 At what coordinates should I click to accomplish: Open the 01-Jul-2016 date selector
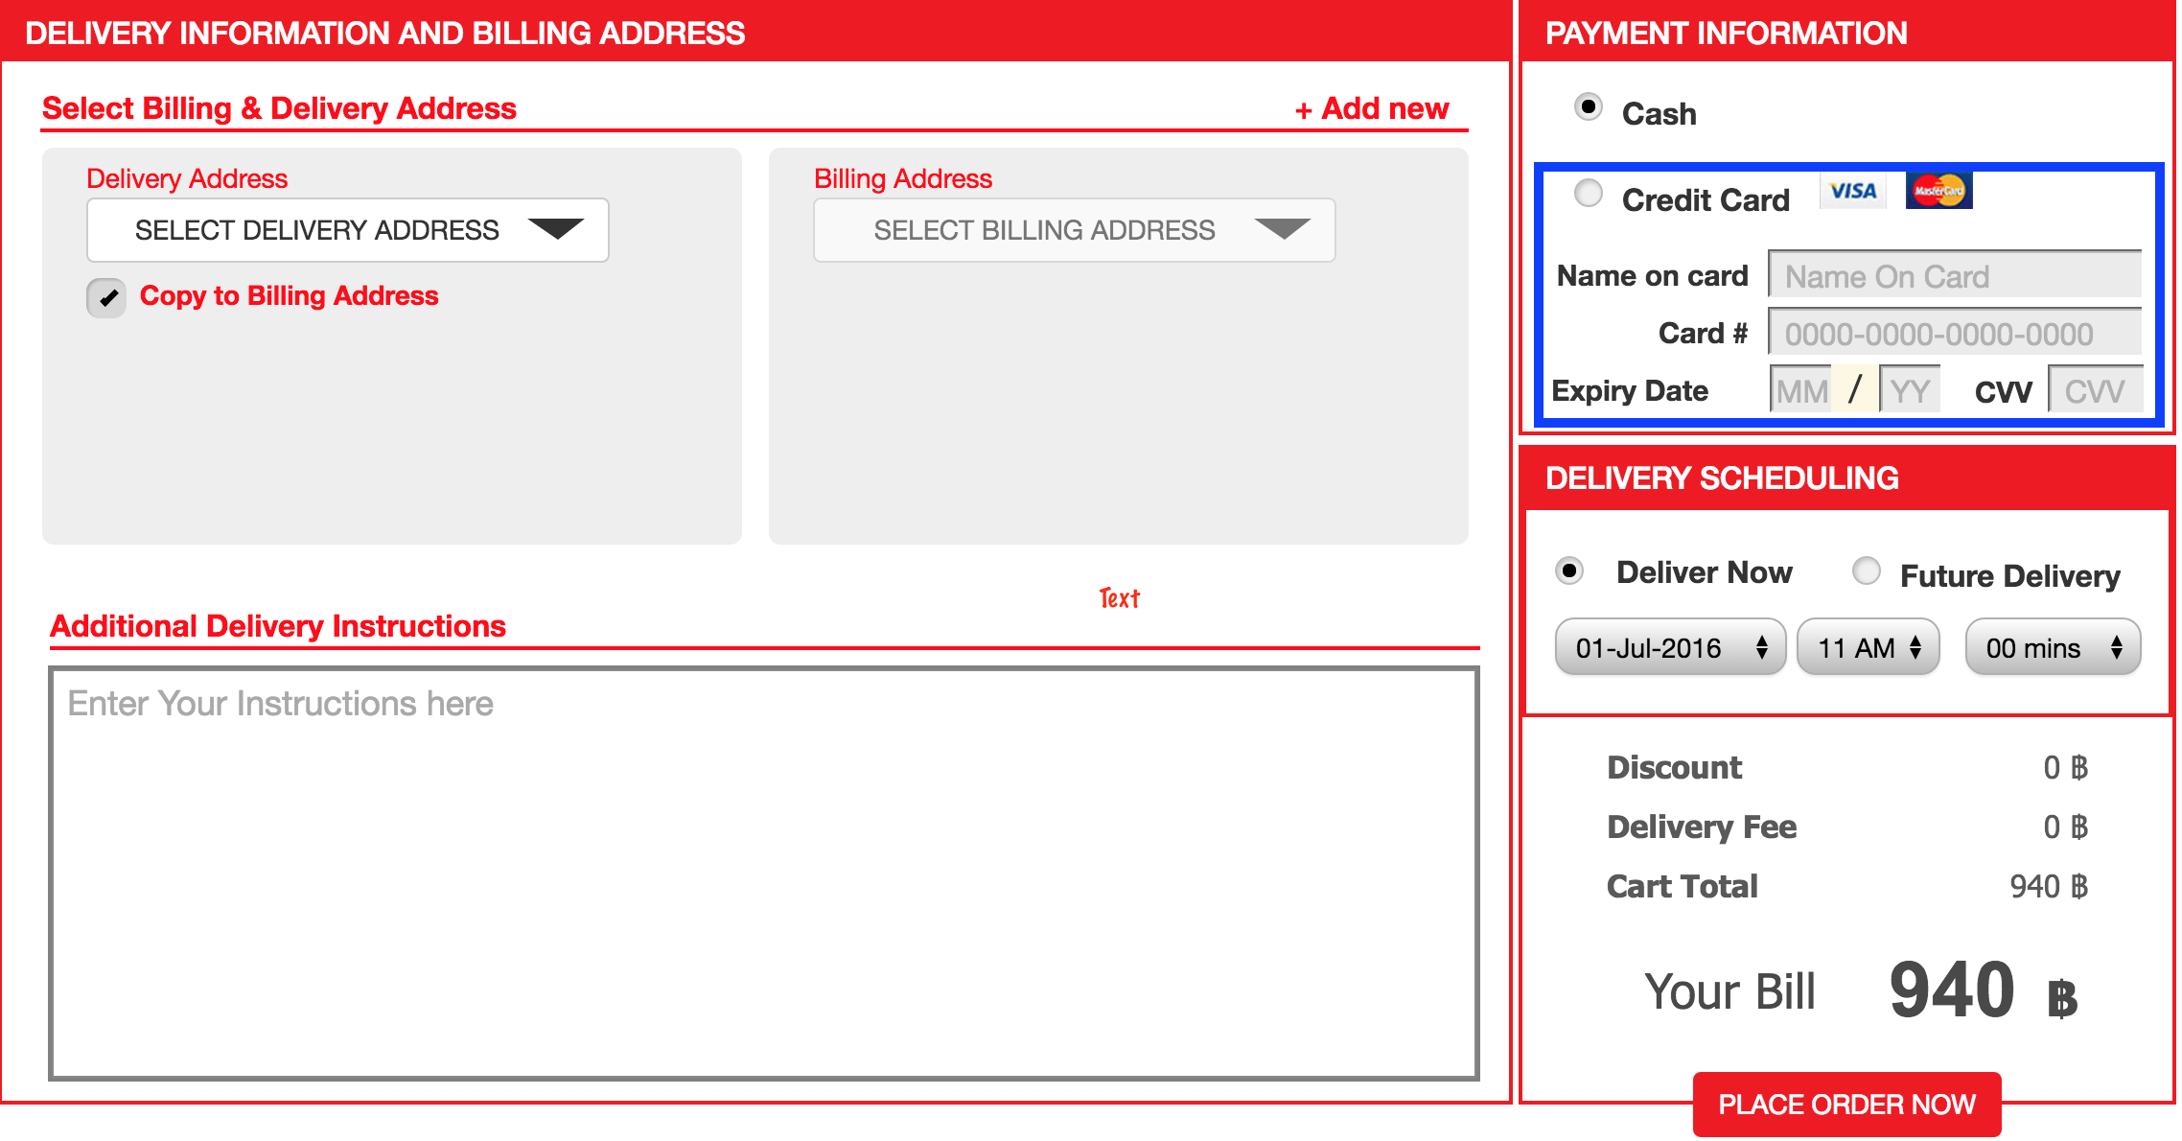[x=1670, y=647]
